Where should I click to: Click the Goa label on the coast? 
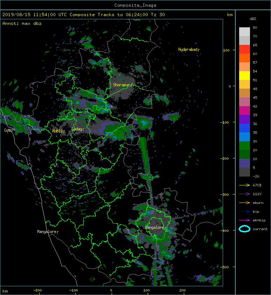click(8, 130)
